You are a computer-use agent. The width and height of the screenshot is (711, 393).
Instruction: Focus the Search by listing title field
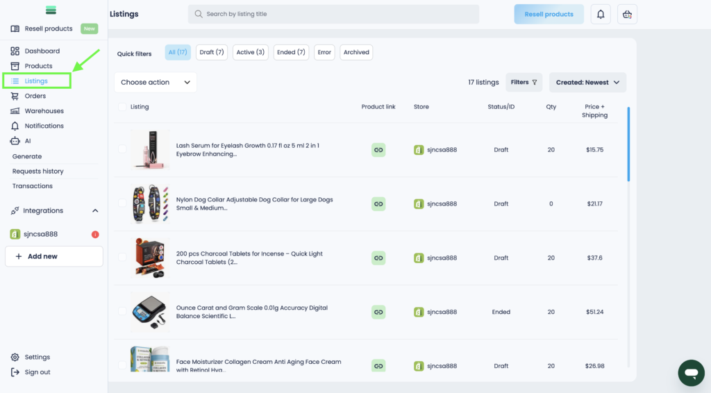pos(333,15)
